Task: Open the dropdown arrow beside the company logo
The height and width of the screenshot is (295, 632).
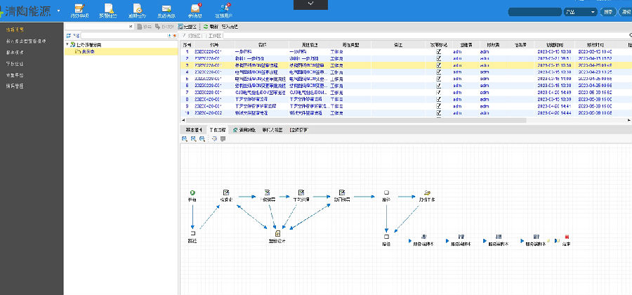Action: [58, 11]
